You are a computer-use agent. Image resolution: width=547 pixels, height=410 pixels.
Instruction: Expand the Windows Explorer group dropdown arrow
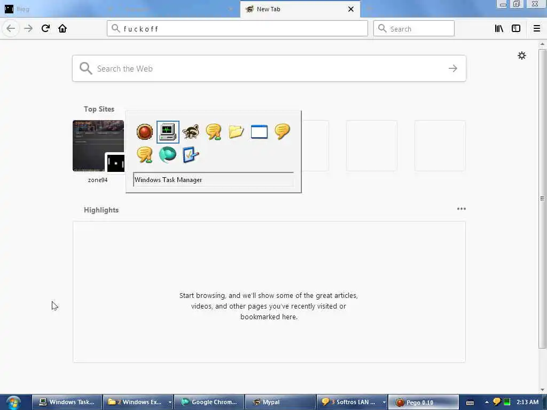170,403
